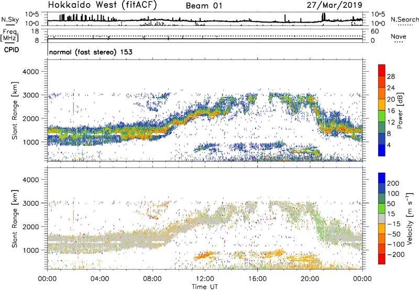419x290 pixels.
Task: Click the 'N.Sky' legend label
Action: pyautogui.click(x=10, y=19)
